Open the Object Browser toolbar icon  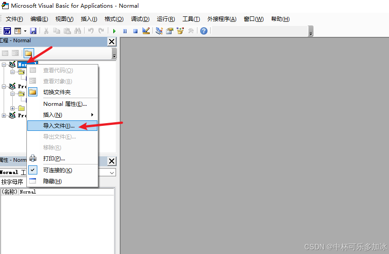pos(180,31)
